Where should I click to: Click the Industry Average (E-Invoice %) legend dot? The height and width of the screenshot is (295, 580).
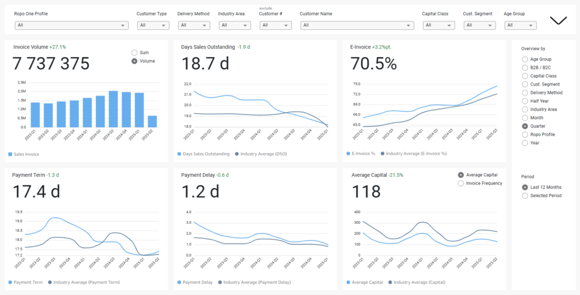point(383,153)
